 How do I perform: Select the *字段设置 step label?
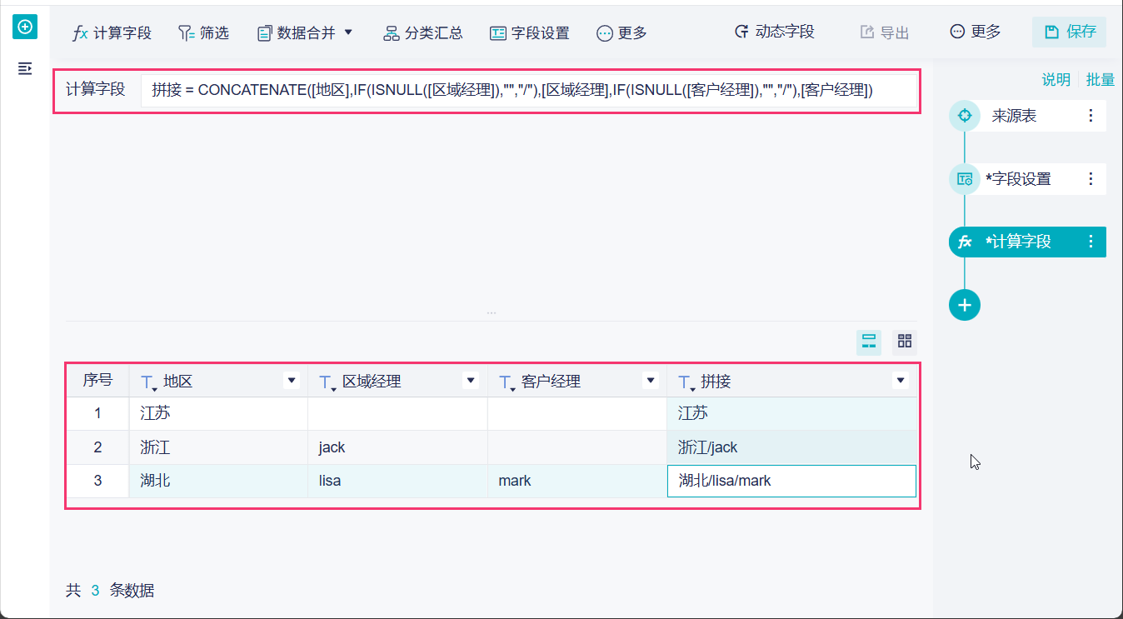pos(1018,179)
